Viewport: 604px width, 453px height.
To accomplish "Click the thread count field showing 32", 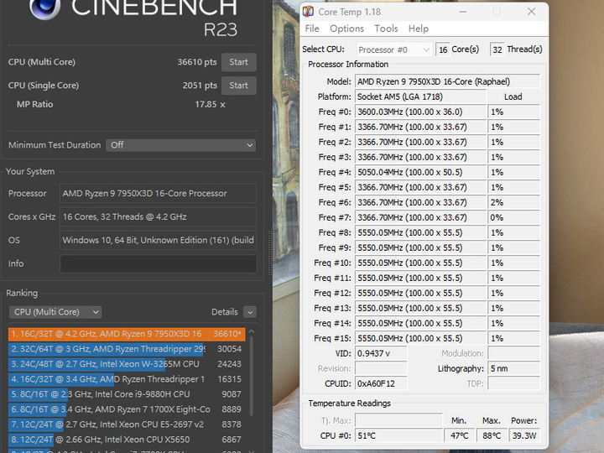I will click(x=497, y=49).
